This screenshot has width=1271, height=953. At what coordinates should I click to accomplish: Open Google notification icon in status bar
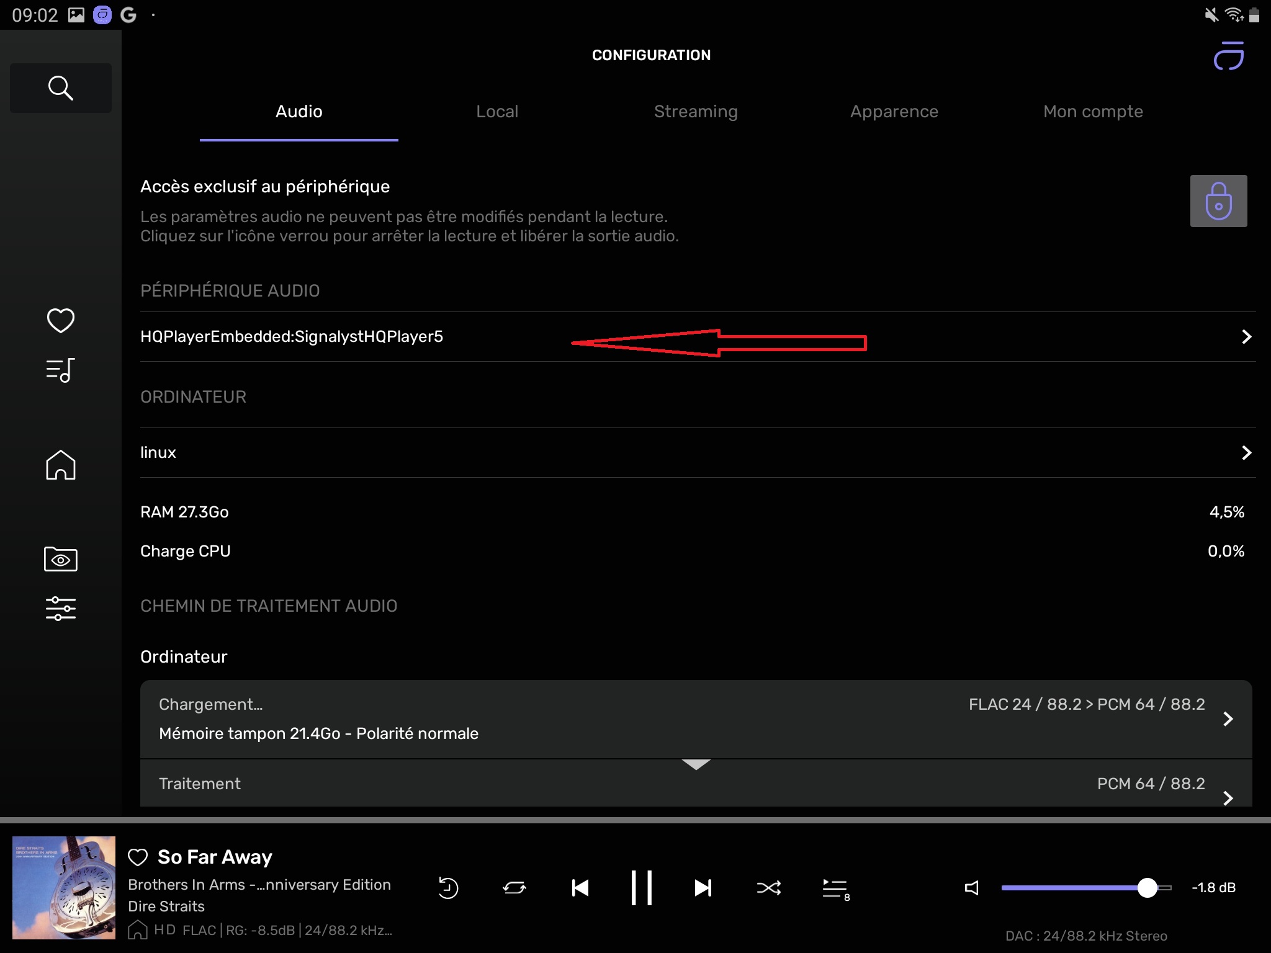[x=128, y=15]
